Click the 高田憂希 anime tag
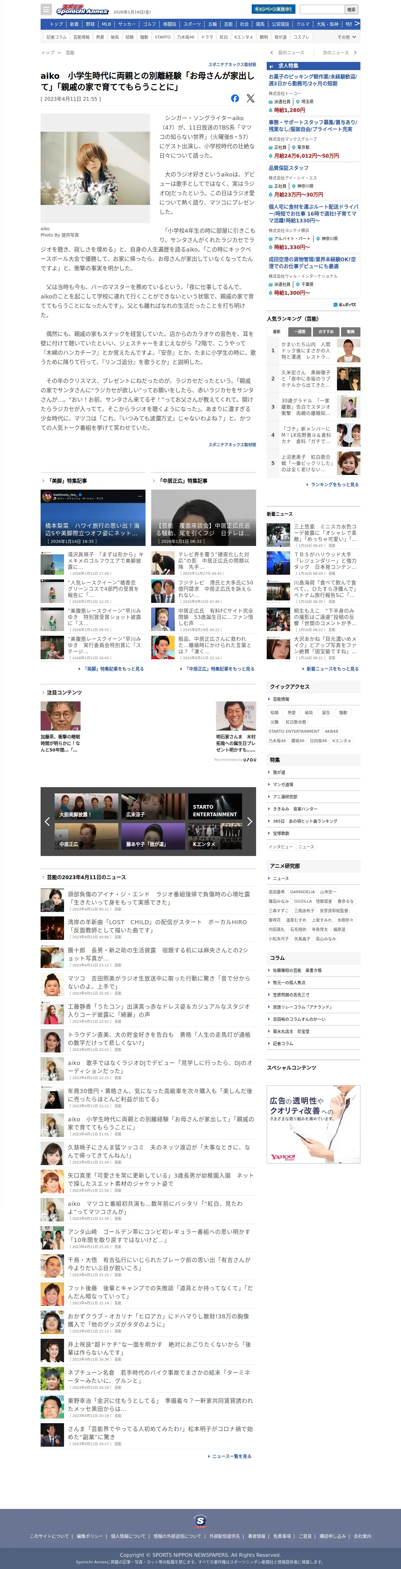 [x=276, y=892]
